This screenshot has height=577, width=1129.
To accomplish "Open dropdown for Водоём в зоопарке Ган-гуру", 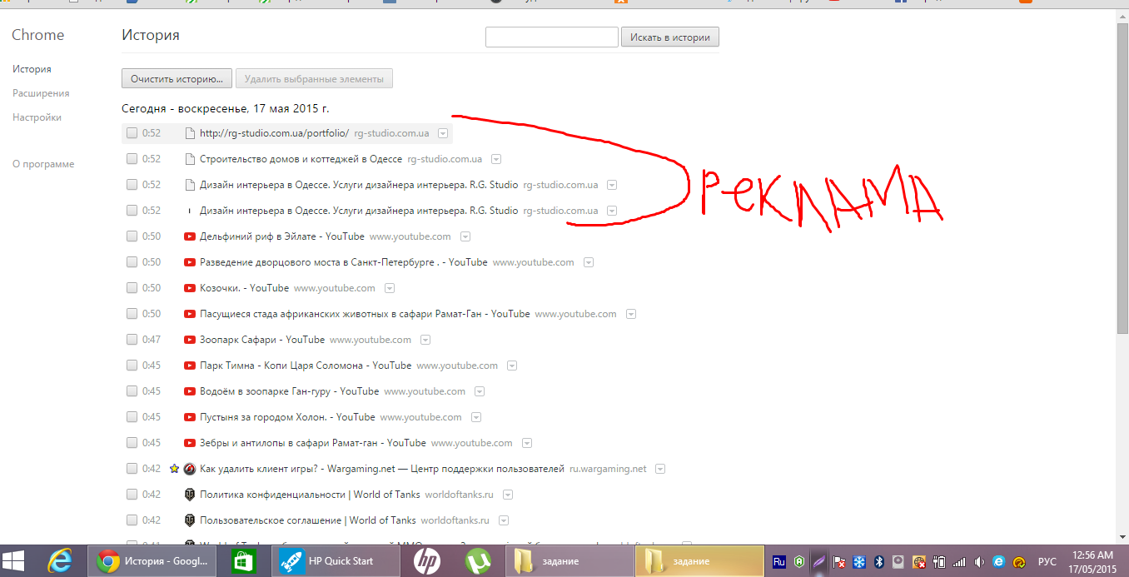I will click(480, 391).
